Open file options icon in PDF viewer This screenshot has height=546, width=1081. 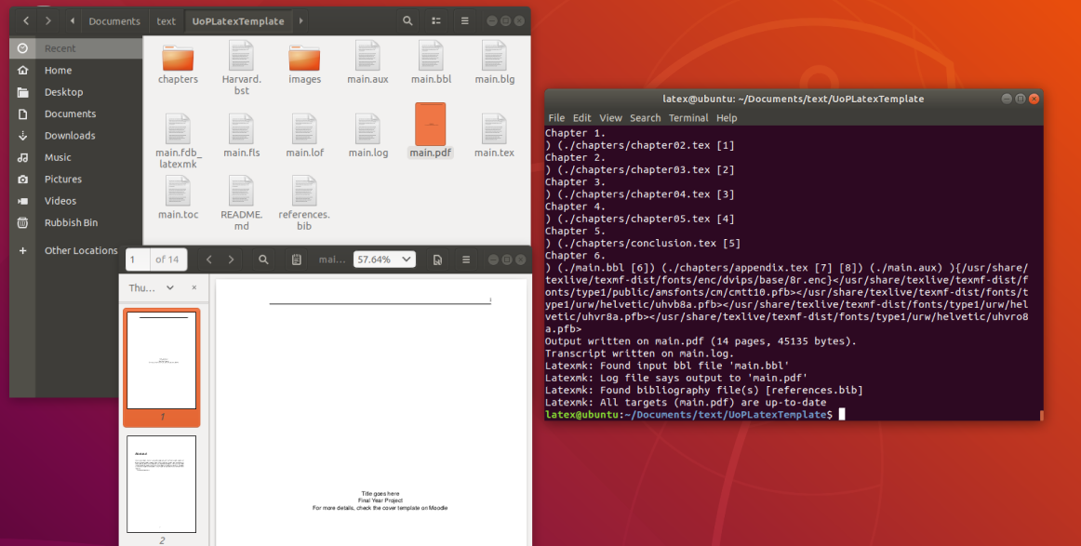(437, 260)
